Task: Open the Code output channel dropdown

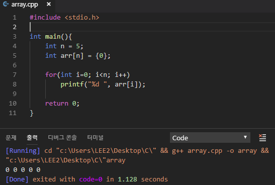Action: pos(210,138)
